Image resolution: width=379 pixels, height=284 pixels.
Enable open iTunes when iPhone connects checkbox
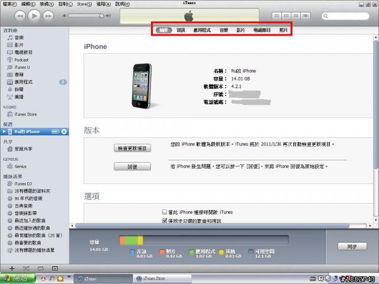pos(165,212)
